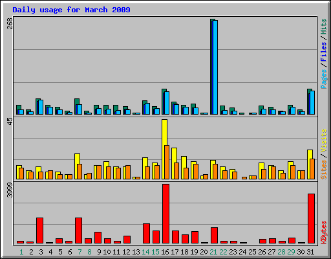This screenshot has height=259, width=331.
Task: Click day label 17 on the x-axis
Action: [175, 252]
